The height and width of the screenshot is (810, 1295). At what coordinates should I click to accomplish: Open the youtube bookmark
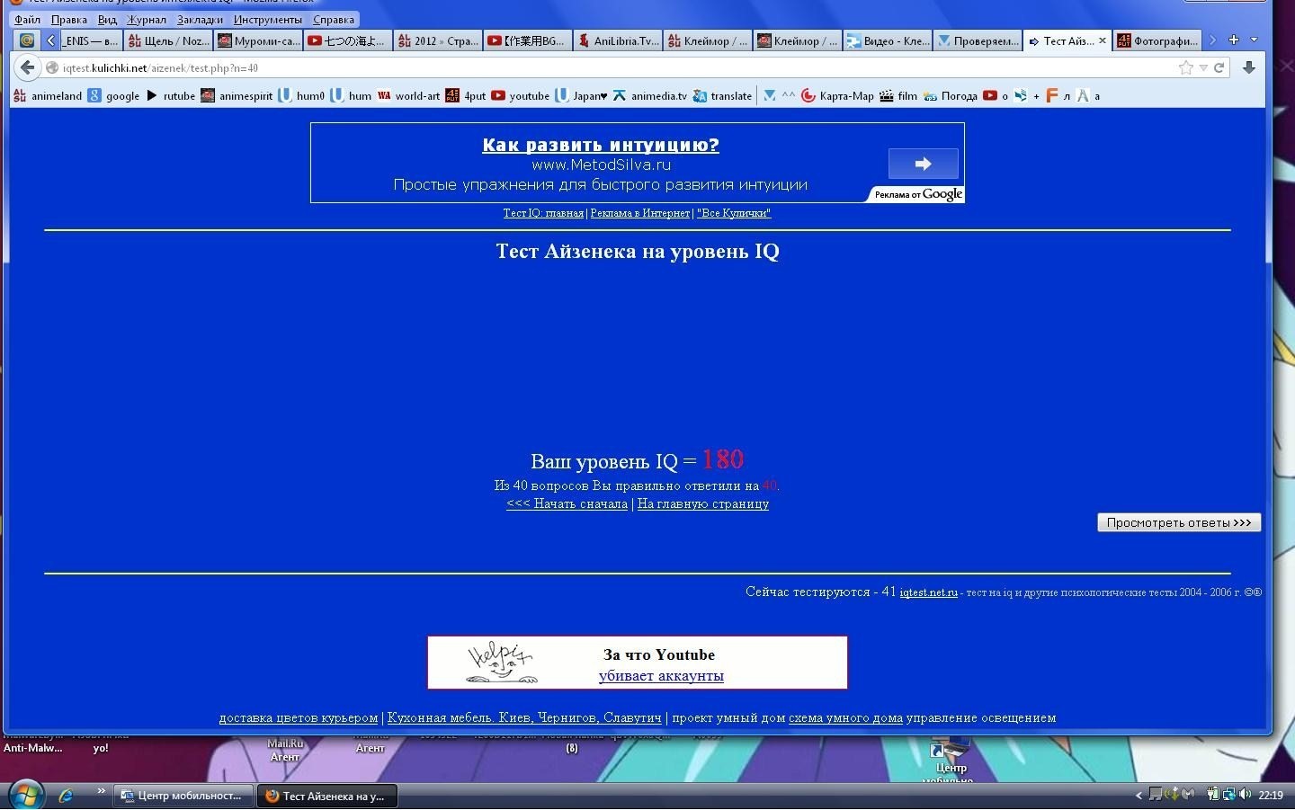(x=521, y=96)
